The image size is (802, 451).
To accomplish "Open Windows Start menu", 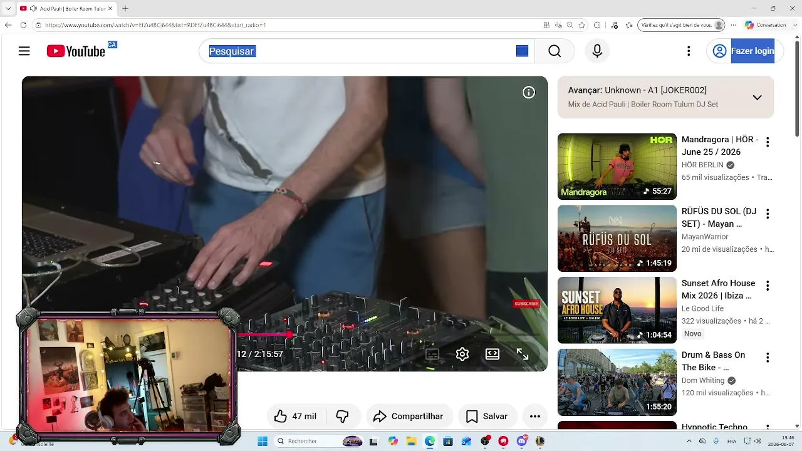I will coord(263,442).
